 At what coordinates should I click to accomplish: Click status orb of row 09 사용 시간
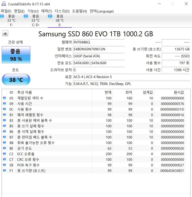pyautogui.click(x=4, y=103)
